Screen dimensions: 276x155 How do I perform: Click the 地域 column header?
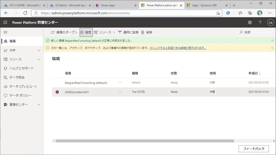click(213, 73)
